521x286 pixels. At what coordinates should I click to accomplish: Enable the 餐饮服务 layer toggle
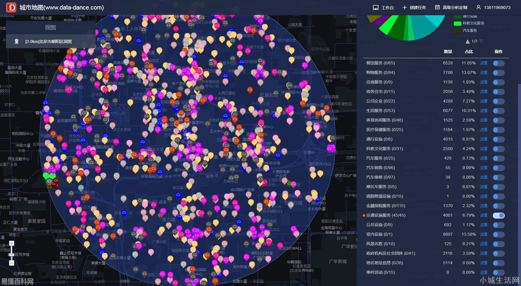(x=499, y=63)
